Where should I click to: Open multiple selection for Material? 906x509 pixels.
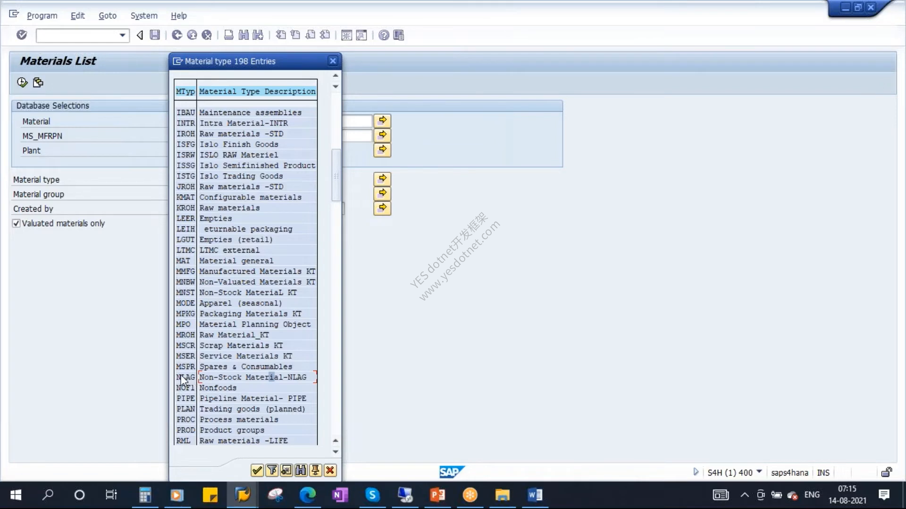[x=382, y=121]
